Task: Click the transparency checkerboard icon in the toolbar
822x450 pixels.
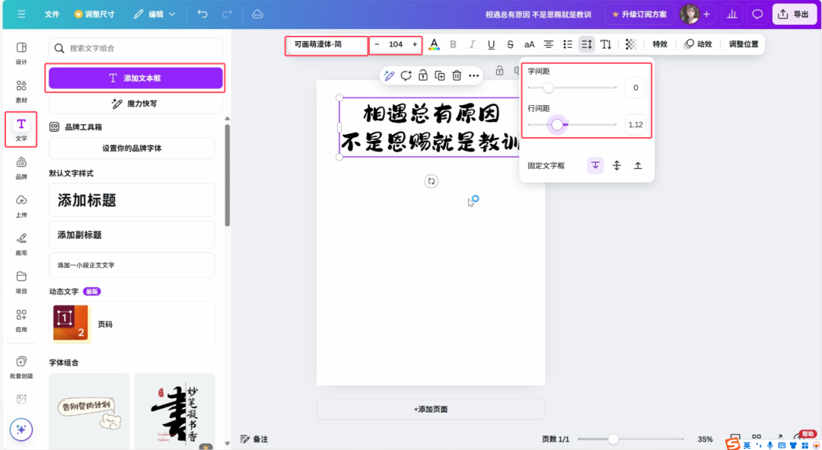Action: 630,44
